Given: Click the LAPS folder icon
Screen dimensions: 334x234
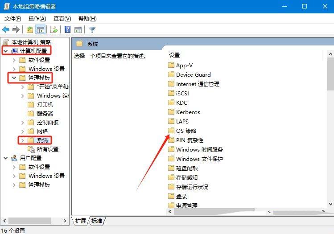Looking at the screenshot, I should point(171,121).
